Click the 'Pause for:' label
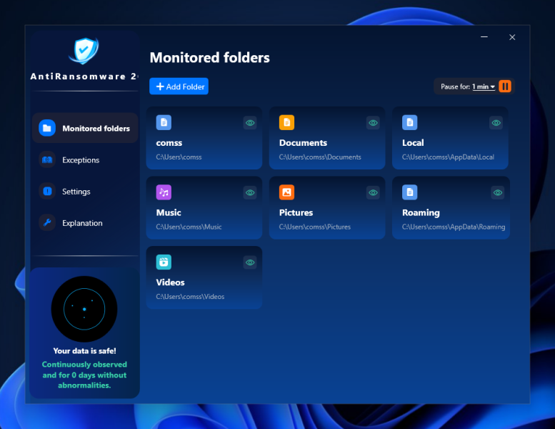 [x=455, y=87]
